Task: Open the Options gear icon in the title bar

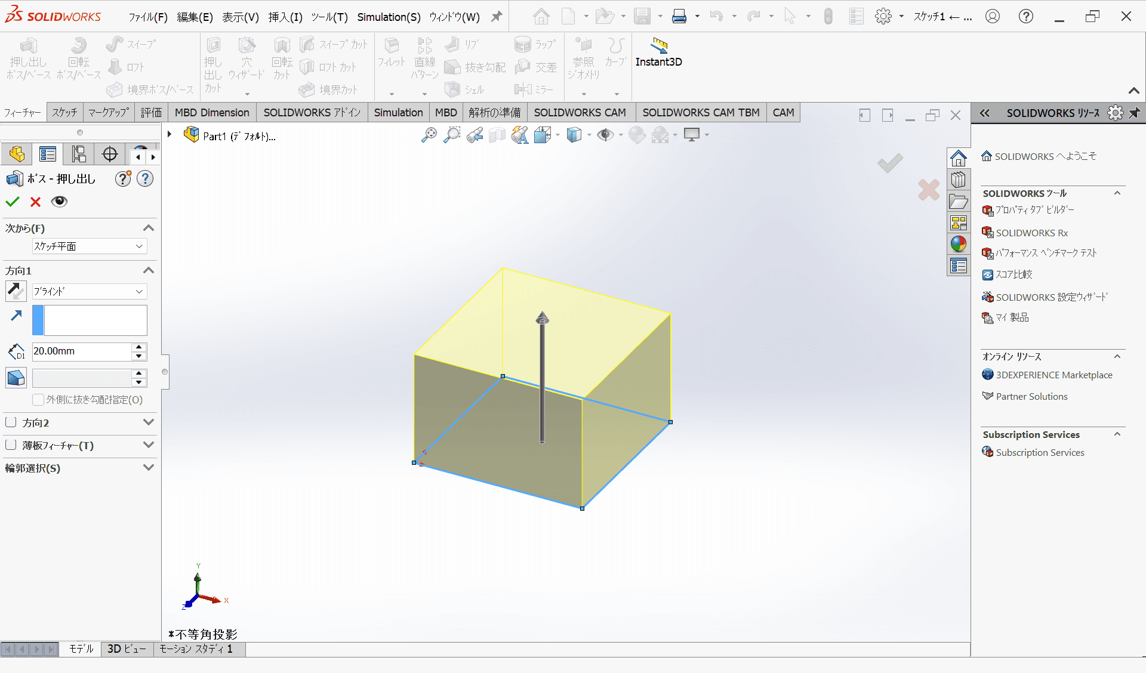Action: [883, 17]
